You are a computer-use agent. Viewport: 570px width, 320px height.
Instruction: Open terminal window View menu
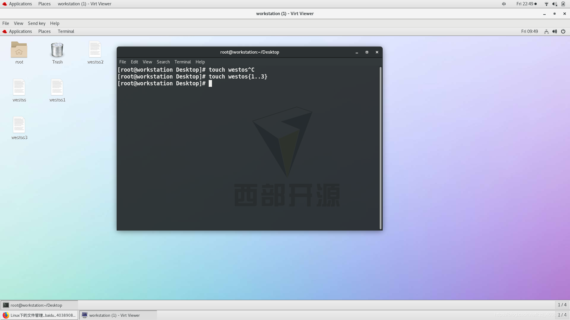(147, 62)
